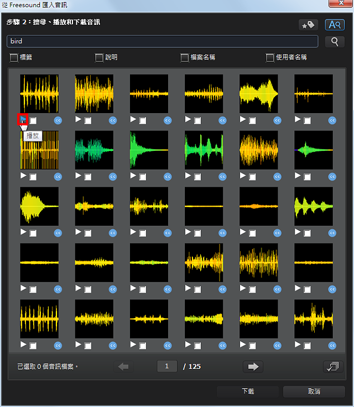Click the 下載 download button
Image resolution: width=354 pixels, height=407 pixels.
click(248, 392)
